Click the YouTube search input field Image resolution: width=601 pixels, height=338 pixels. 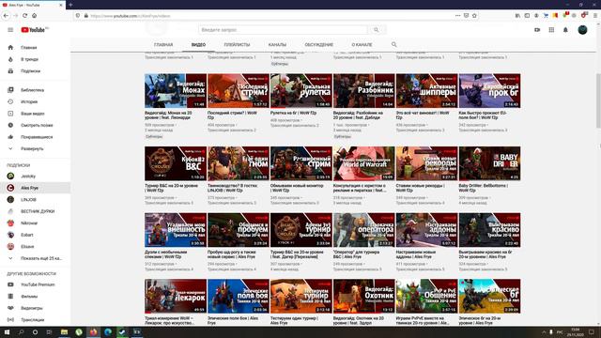pyautogui.click(x=283, y=30)
